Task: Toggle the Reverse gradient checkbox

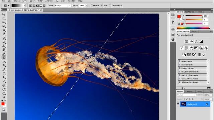Action: tap(92, 5)
